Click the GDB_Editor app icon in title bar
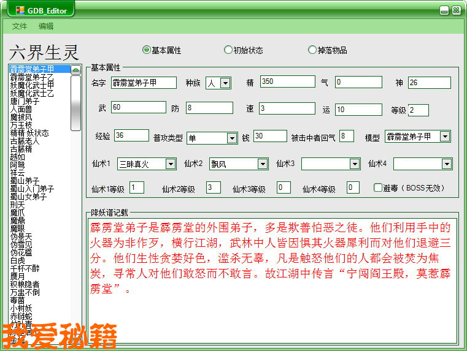 point(20,10)
